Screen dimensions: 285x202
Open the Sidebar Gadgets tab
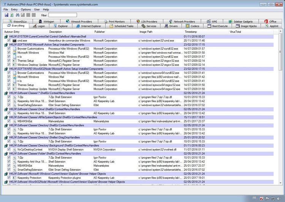[x=241, y=21]
